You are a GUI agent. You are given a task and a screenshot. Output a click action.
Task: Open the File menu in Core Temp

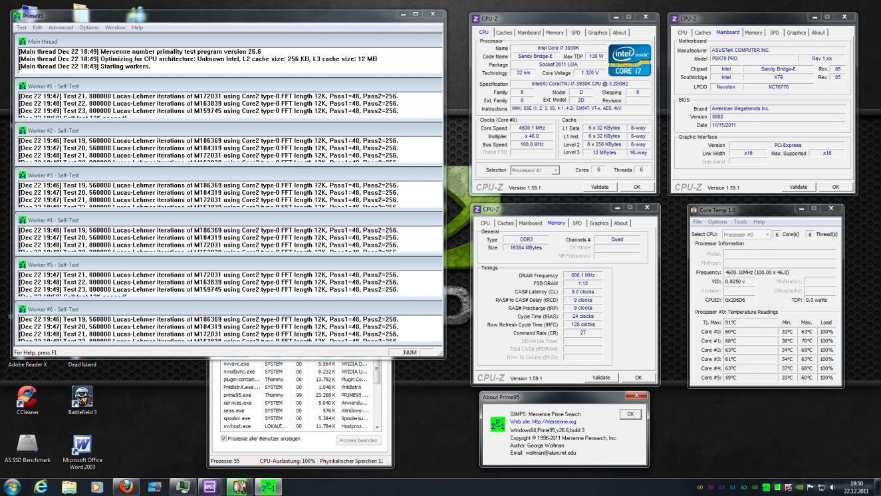click(x=697, y=221)
